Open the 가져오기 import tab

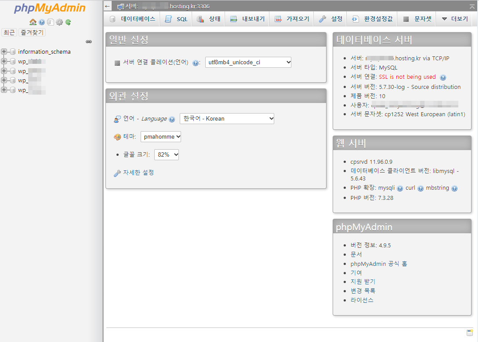click(x=292, y=19)
